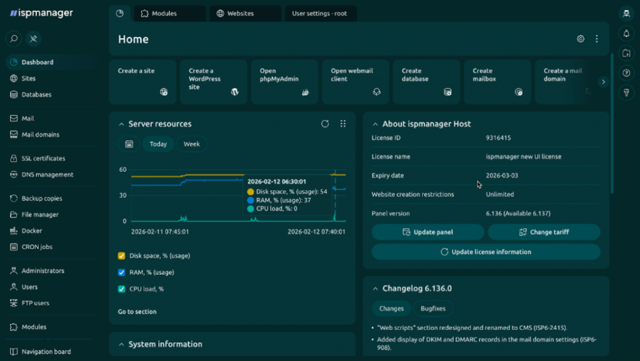Click the search magnifier icon in sidebar
Viewport: 640px width, 361px height.
pos(14,39)
